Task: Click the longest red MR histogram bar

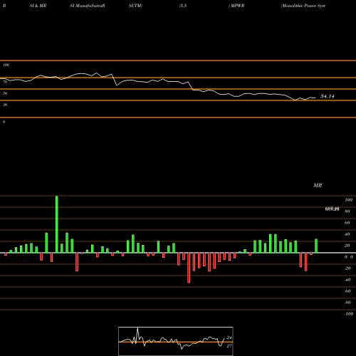Action: pyautogui.click(x=189, y=268)
